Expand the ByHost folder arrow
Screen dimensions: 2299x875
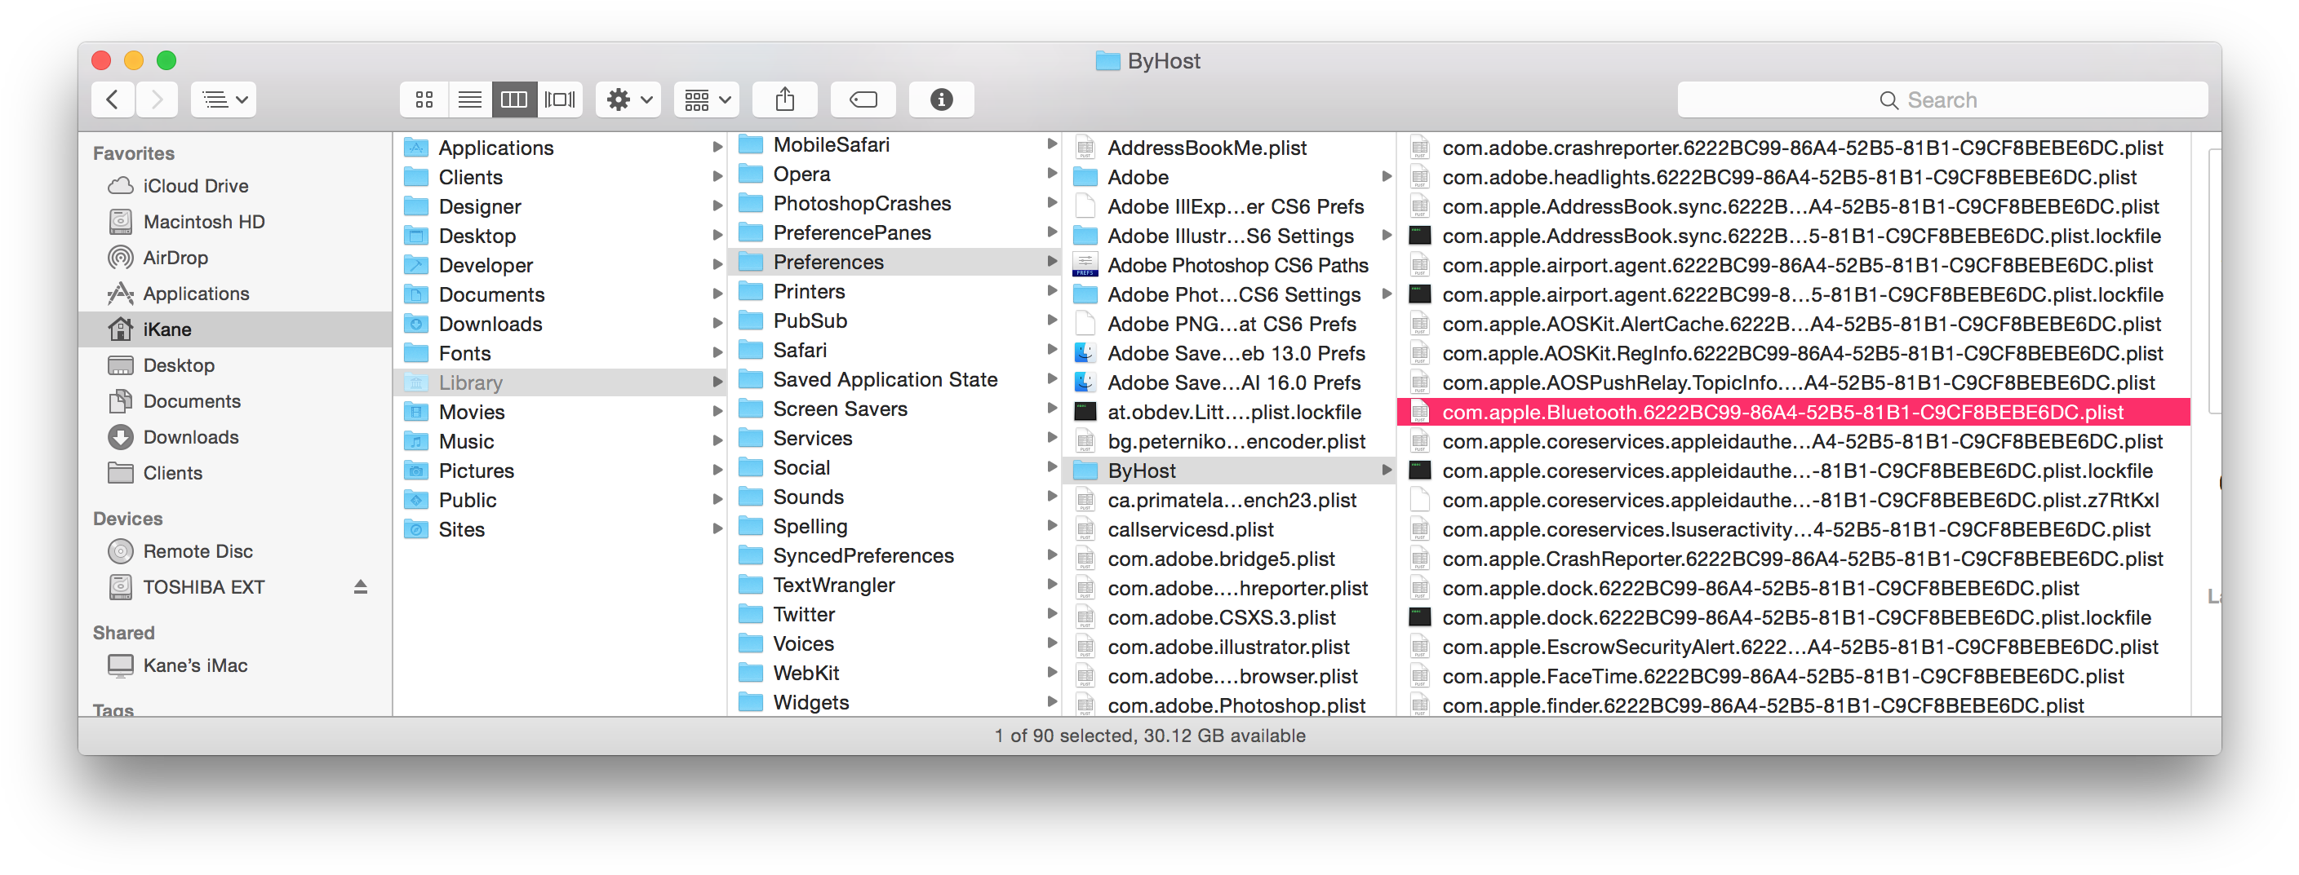[1386, 470]
